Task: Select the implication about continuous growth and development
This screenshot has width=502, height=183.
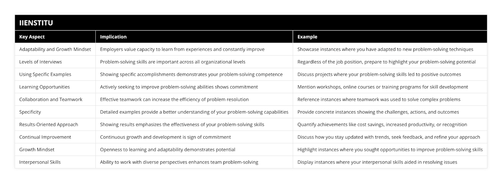Action: (x=165, y=137)
